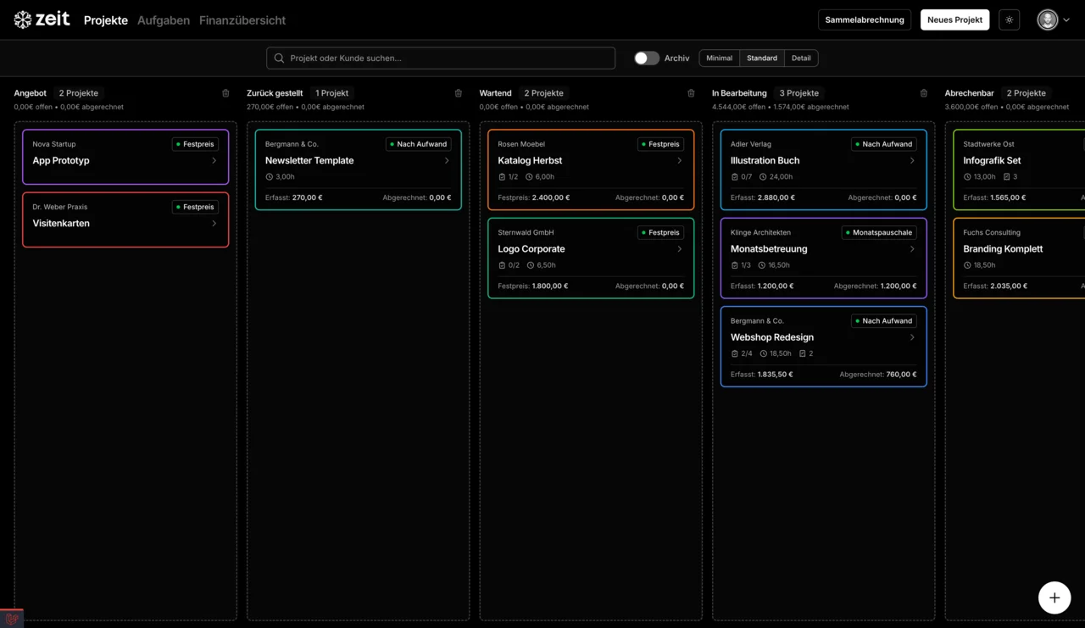Click the zeit snowflake logo icon

pos(23,19)
